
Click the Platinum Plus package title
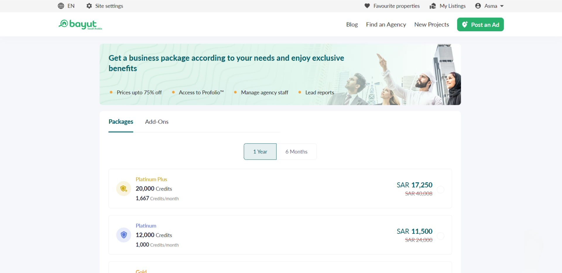(151, 179)
